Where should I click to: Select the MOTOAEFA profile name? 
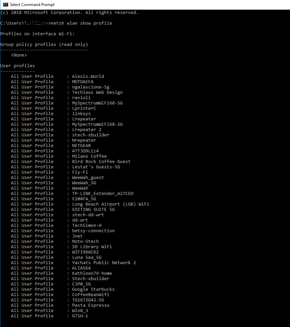coord(83,82)
